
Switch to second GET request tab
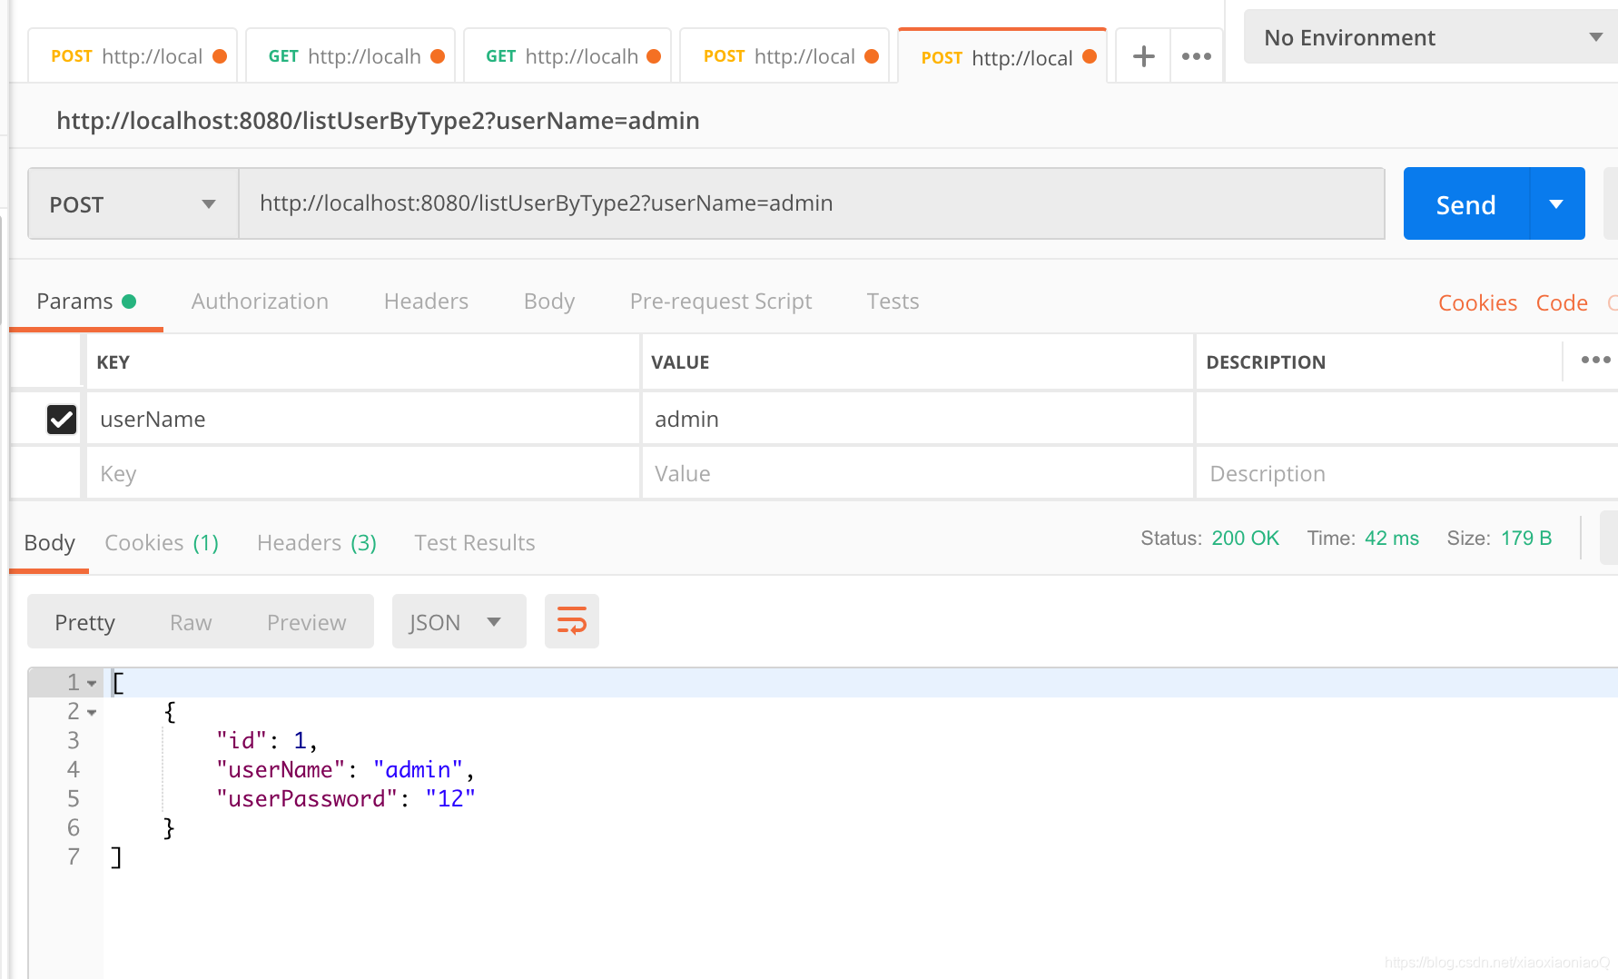(x=567, y=56)
